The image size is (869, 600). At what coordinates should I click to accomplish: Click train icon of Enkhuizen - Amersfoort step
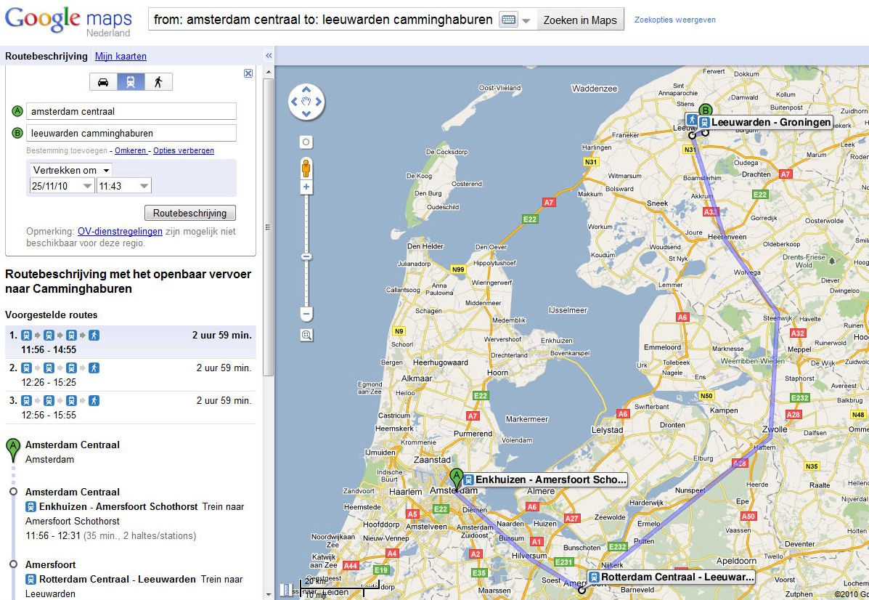[x=31, y=507]
